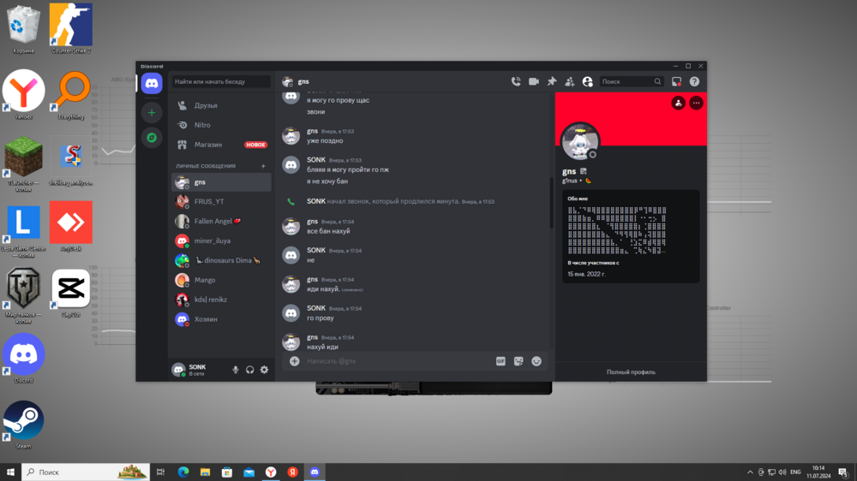
Task: Open chat with FRUS_YT
Action: (x=221, y=201)
